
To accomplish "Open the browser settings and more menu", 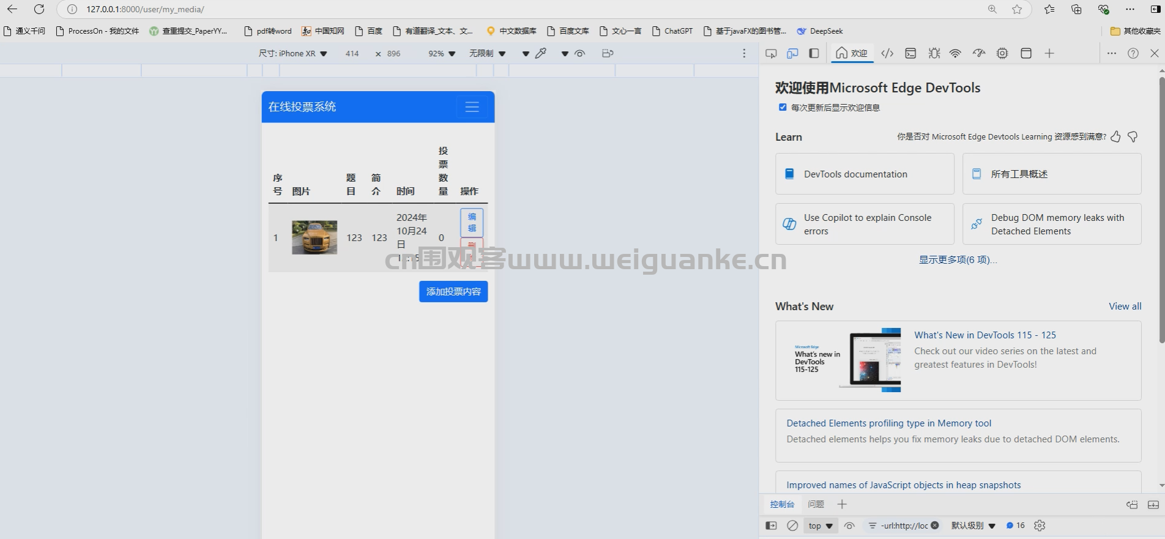I will tap(1130, 9).
